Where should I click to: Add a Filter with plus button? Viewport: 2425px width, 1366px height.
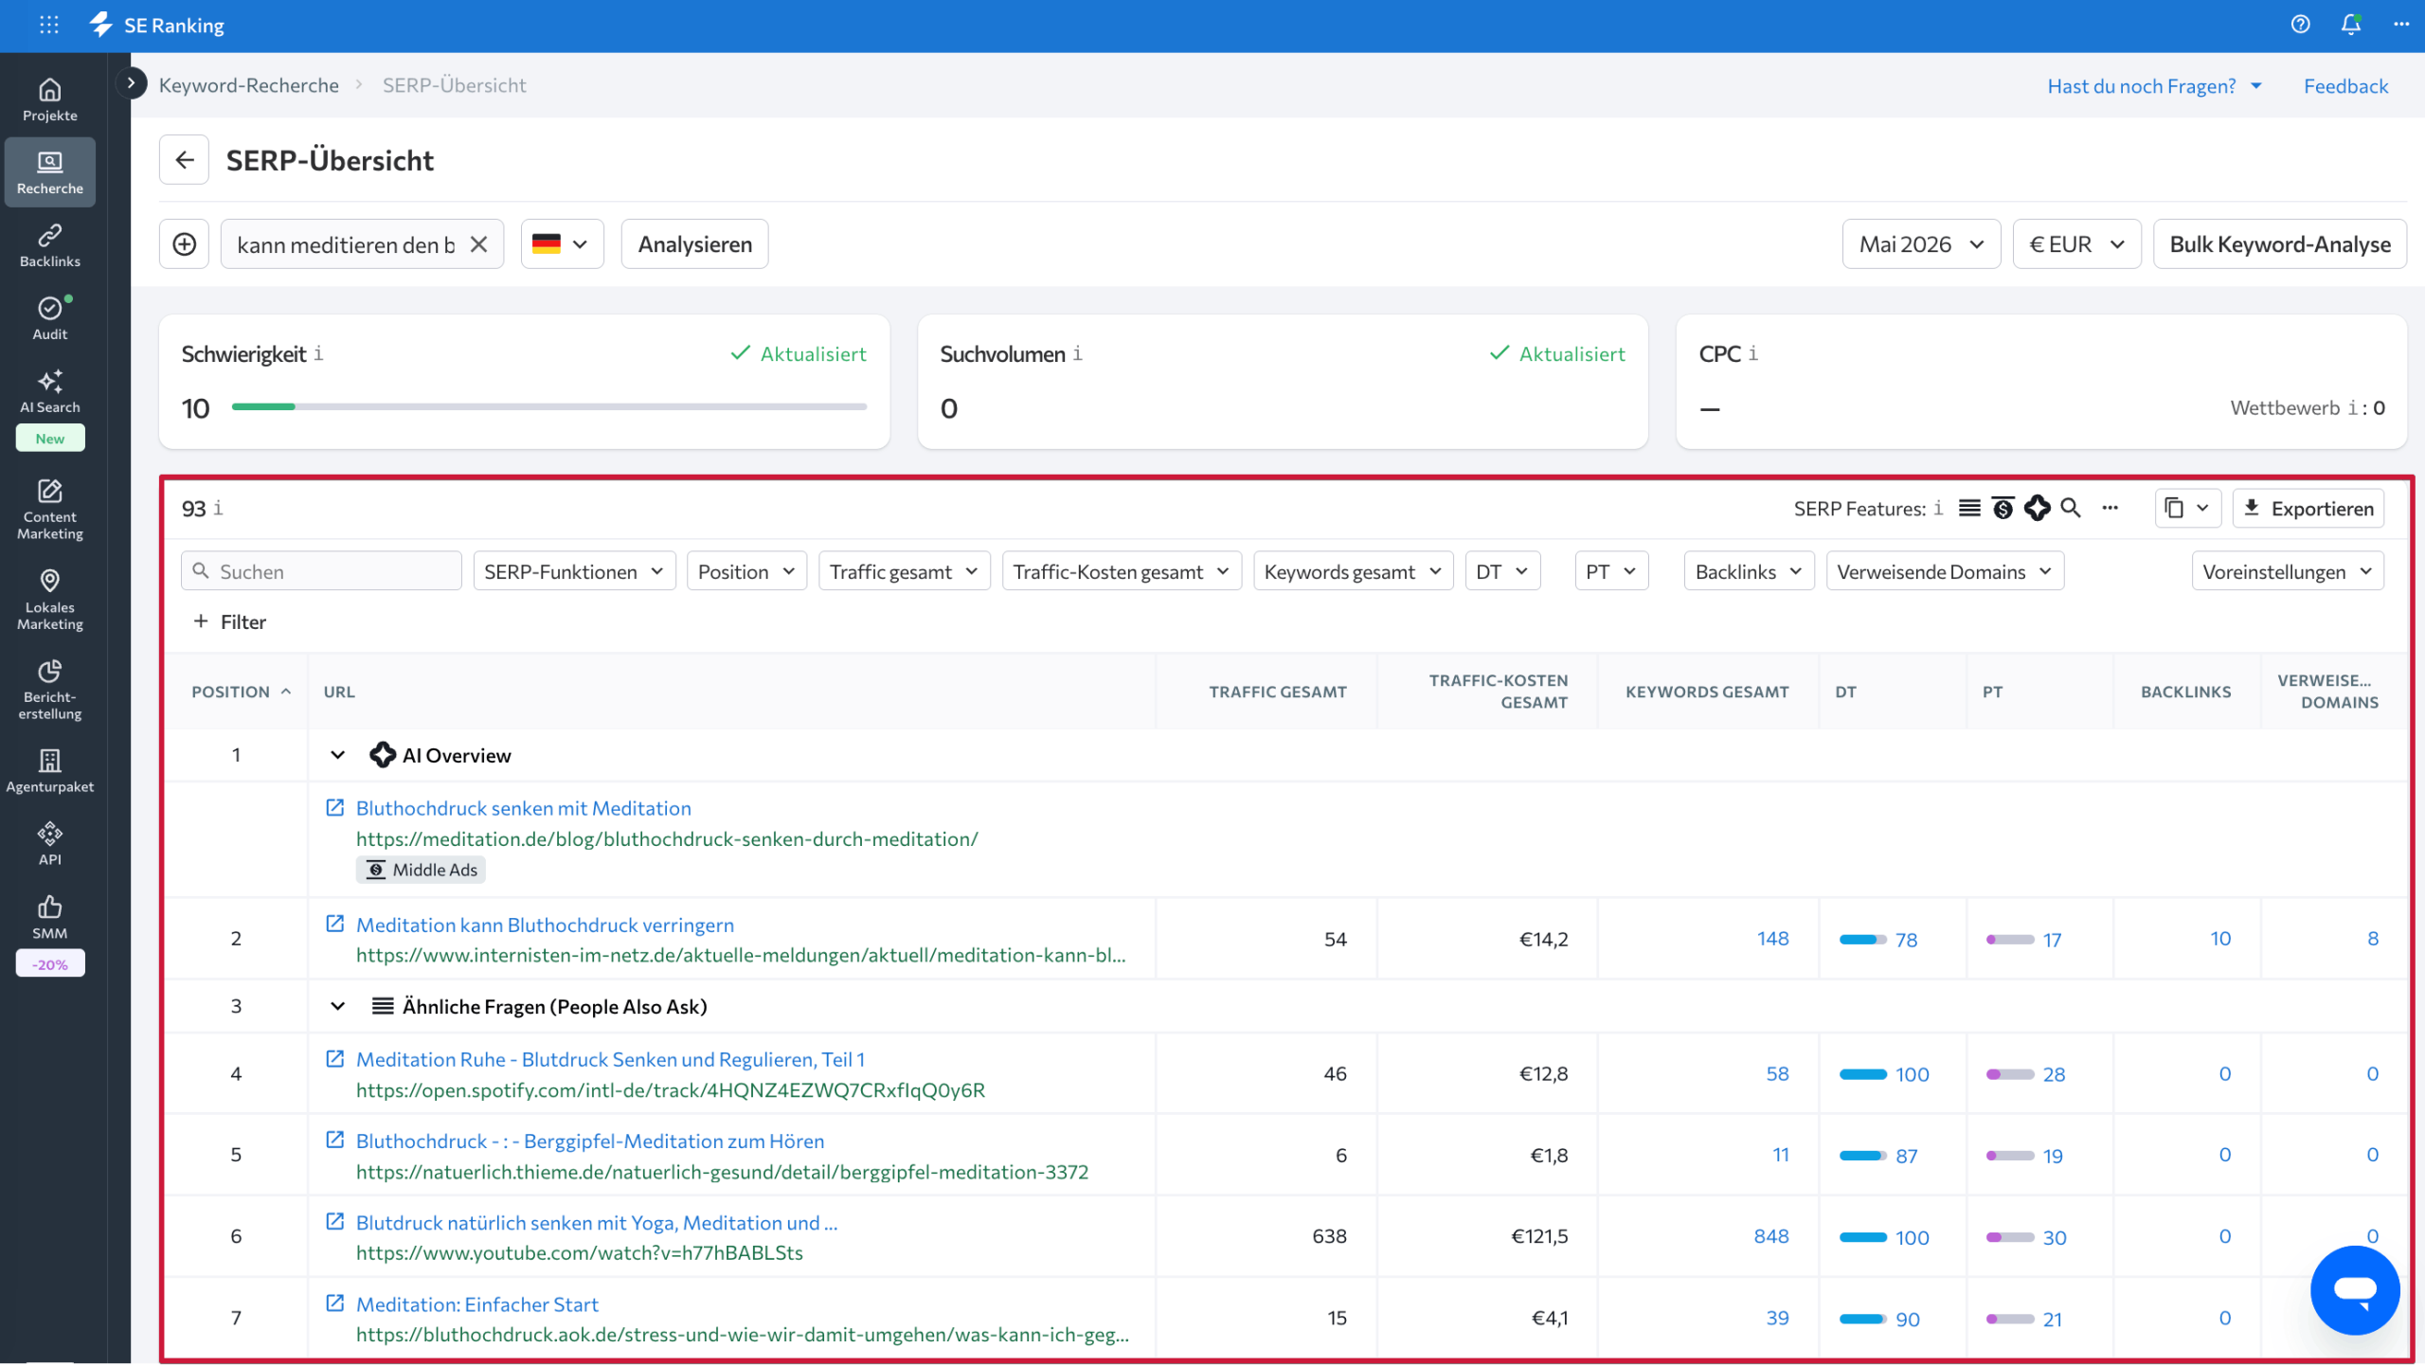pyautogui.click(x=229, y=622)
